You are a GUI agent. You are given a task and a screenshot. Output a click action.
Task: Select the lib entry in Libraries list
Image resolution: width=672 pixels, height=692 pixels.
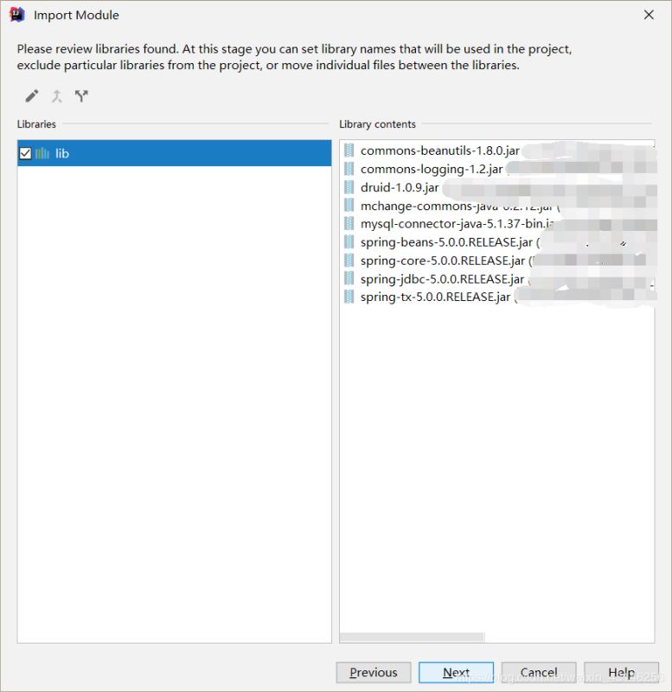(x=62, y=153)
